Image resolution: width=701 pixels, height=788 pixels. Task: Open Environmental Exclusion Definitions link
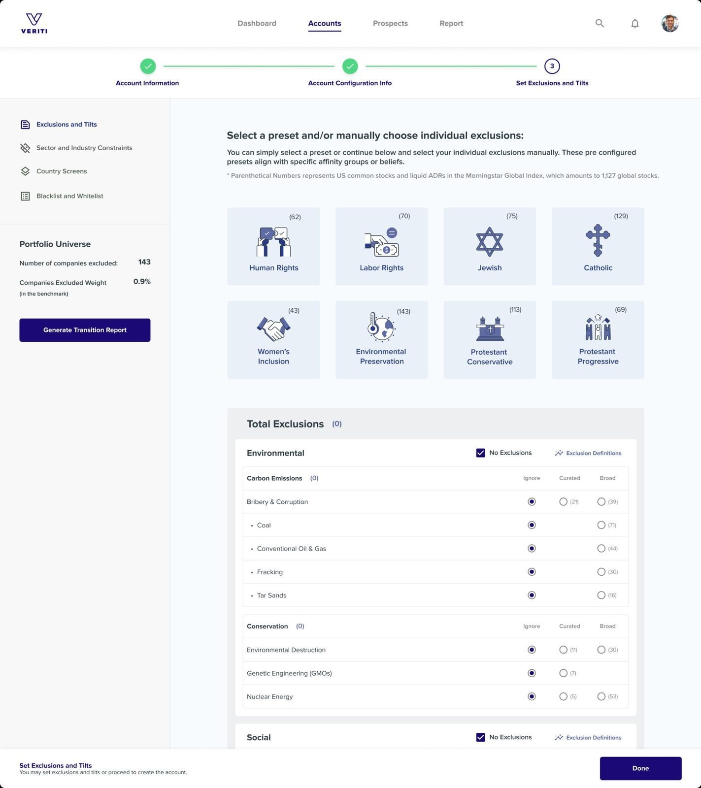click(588, 453)
